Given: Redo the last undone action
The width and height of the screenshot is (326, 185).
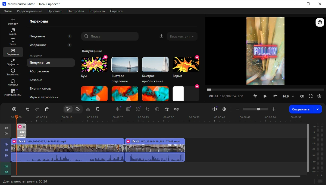Looking at the screenshot, I should [37, 109].
